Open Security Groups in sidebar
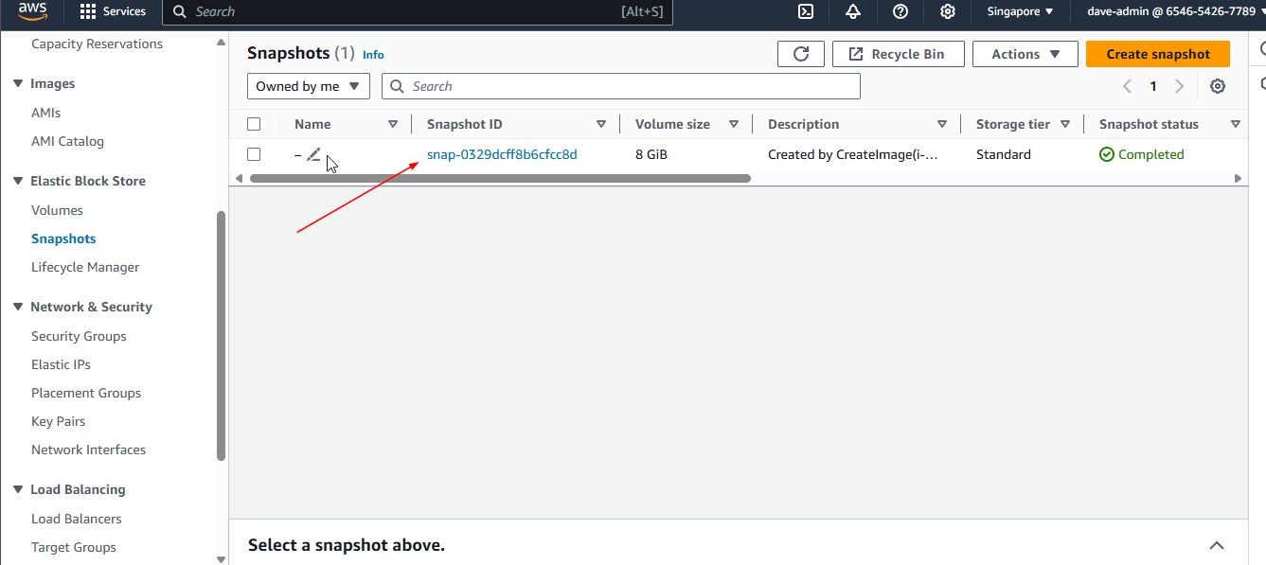The image size is (1266, 565). (79, 336)
